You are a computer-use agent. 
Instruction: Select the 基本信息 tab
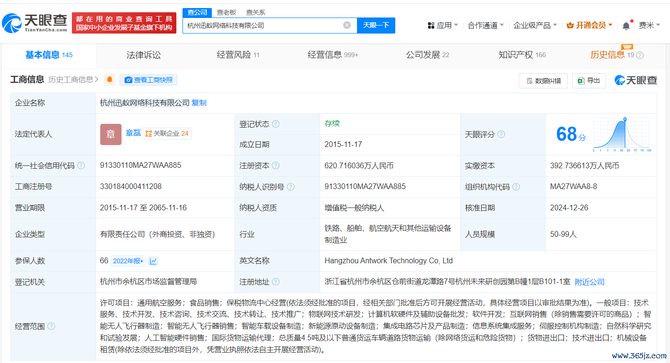click(x=49, y=55)
